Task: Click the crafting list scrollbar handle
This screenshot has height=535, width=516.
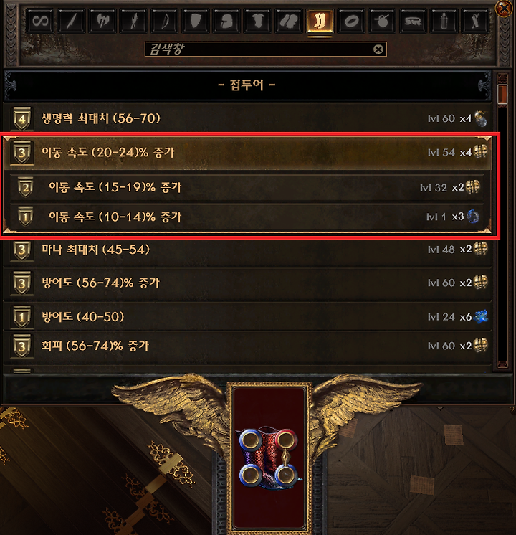Action: coord(502,93)
